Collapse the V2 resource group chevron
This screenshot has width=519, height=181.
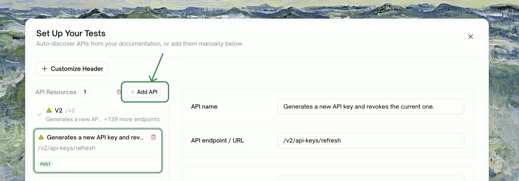point(39,114)
